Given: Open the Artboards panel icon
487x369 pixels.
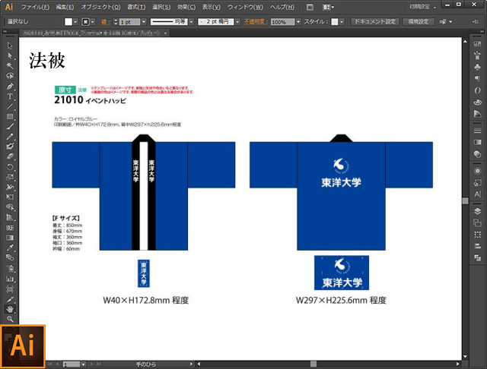Looking at the screenshot, I should click(x=477, y=222).
